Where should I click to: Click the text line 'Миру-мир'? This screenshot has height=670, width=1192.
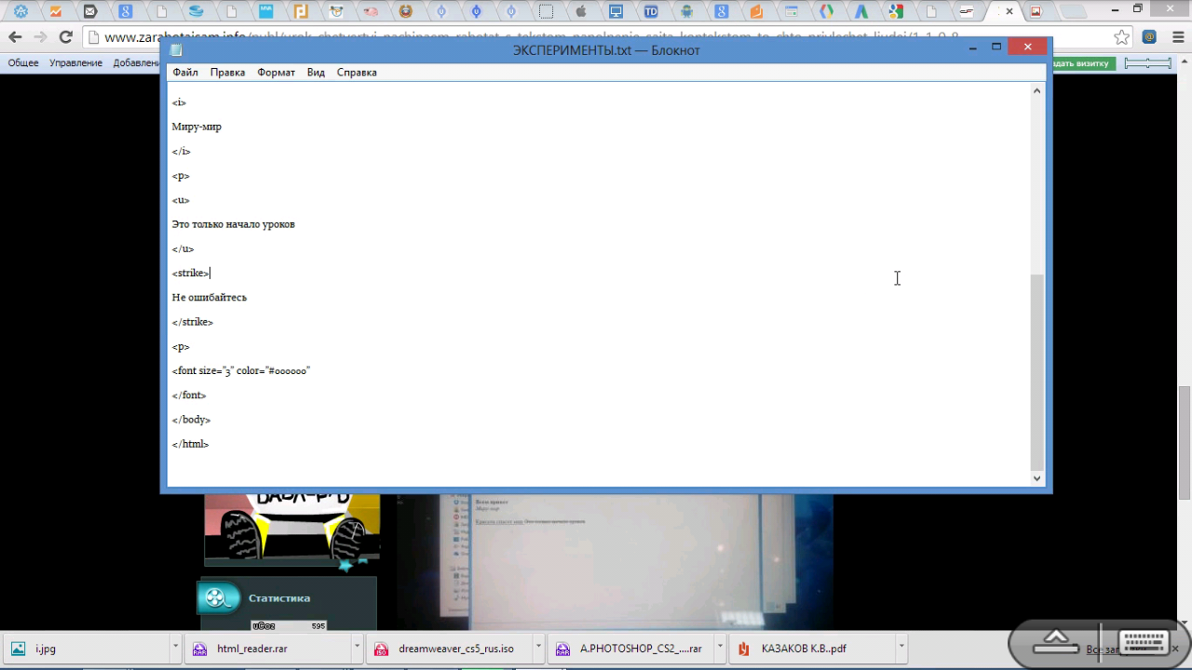pyautogui.click(x=196, y=127)
